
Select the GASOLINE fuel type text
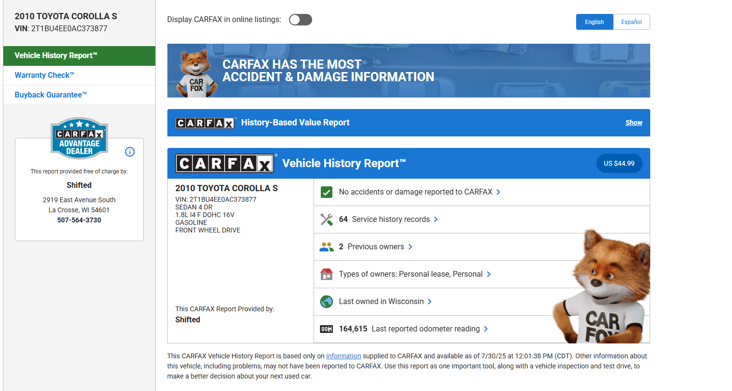pyautogui.click(x=191, y=222)
